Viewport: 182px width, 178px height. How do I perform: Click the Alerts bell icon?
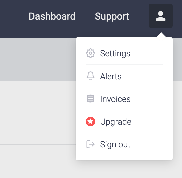click(90, 76)
